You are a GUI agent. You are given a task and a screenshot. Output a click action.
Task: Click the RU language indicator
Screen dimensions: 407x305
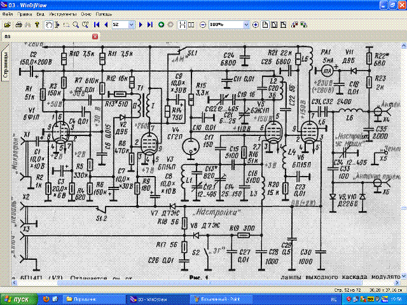tap(334, 299)
